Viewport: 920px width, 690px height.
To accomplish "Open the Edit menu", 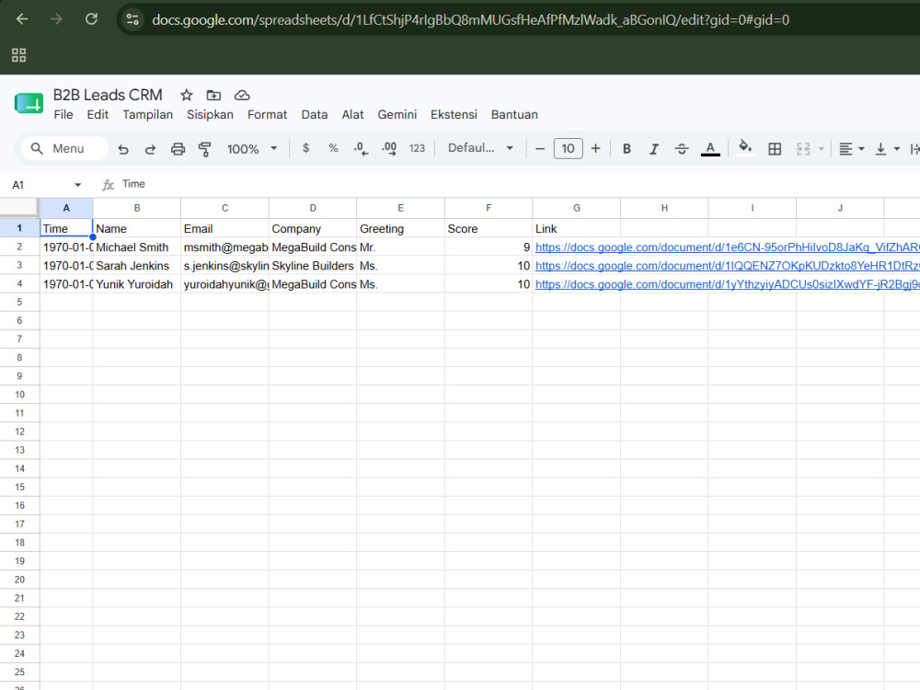I will (98, 115).
